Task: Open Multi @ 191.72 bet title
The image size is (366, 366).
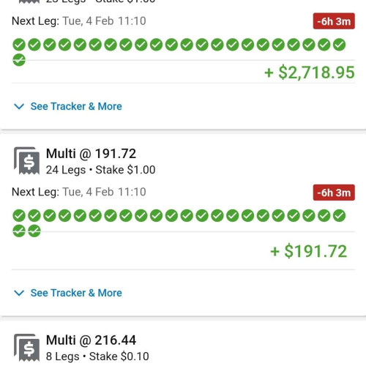Action: (x=91, y=154)
